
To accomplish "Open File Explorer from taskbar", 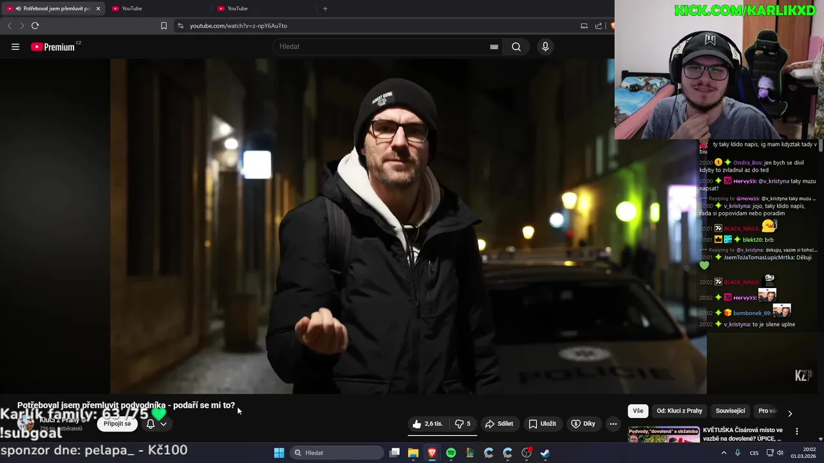I will pos(413,453).
